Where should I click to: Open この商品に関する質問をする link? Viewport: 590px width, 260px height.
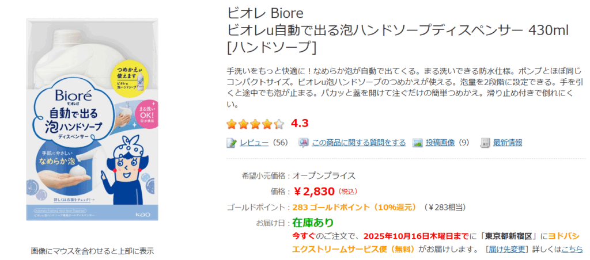[358, 143]
